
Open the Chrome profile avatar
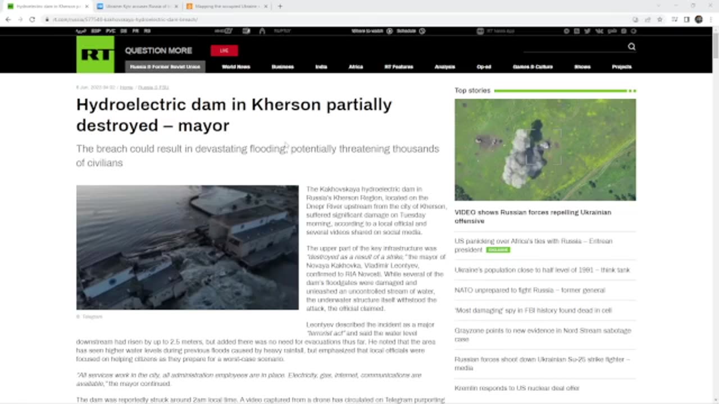click(699, 19)
